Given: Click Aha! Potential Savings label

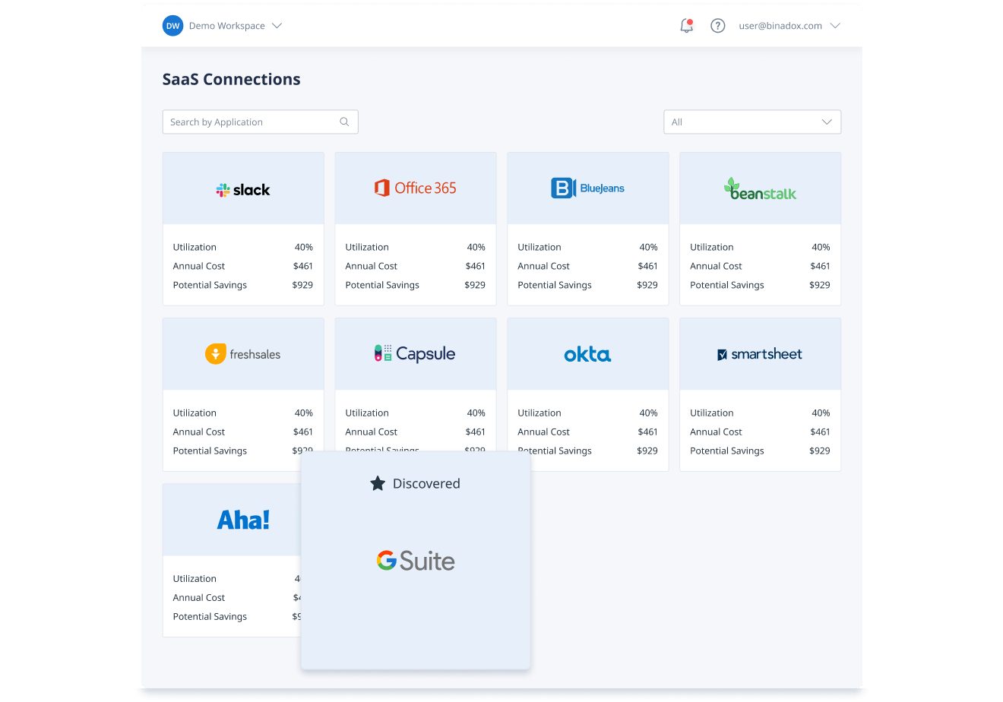Looking at the screenshot, I should point(210,616).
